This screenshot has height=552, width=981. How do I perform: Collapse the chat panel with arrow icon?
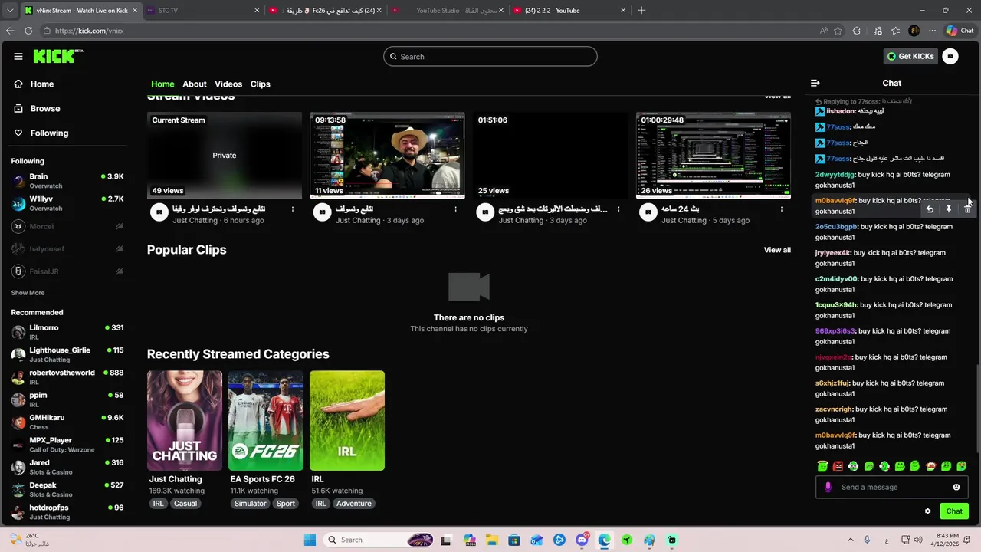coord(815,83)
